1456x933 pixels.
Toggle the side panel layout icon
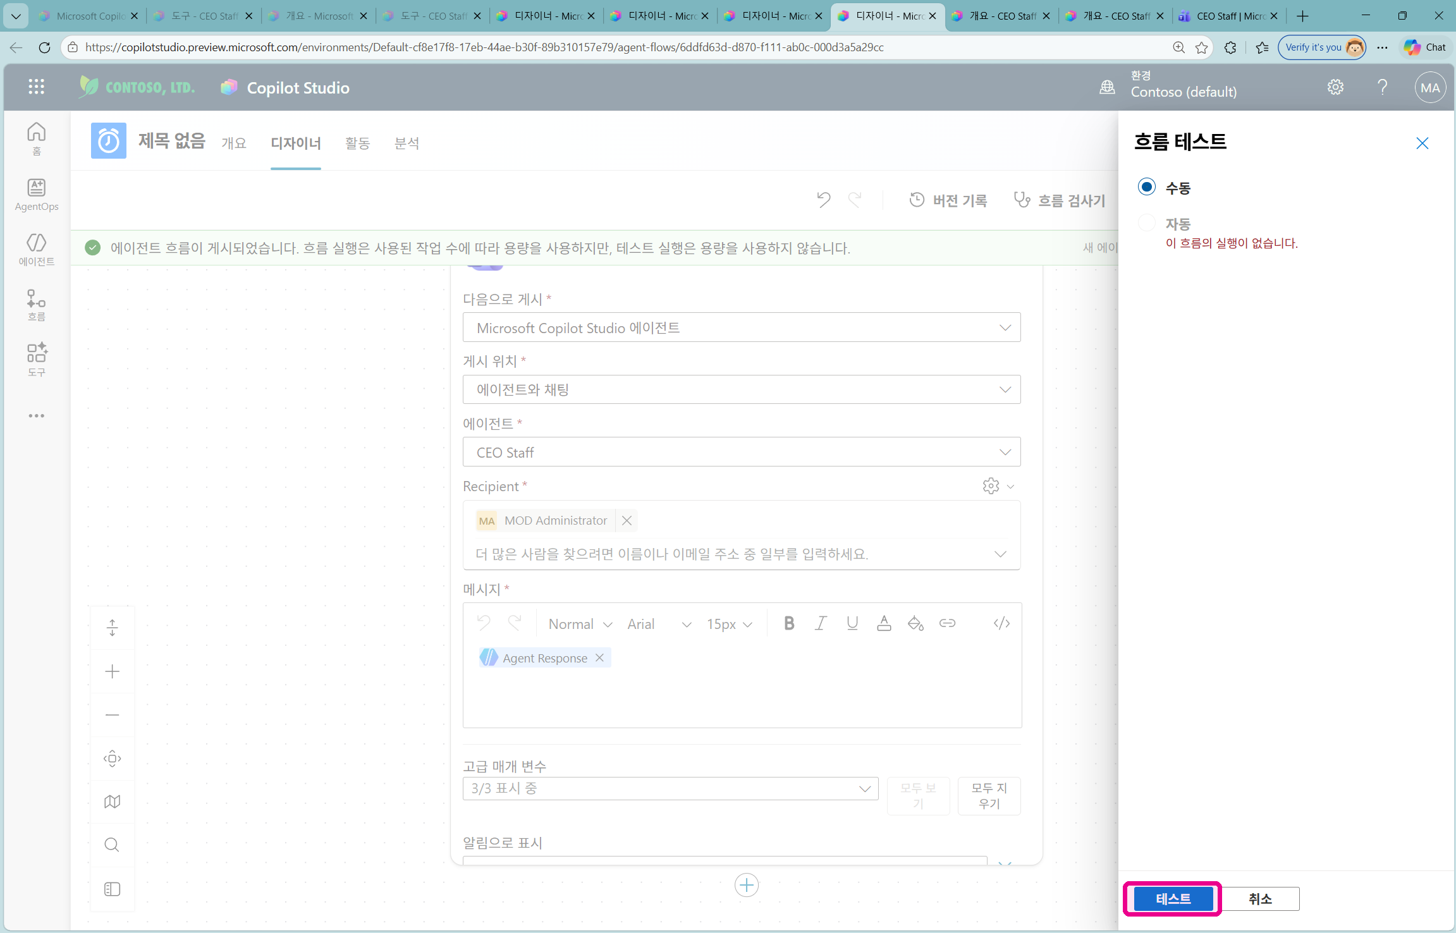point(112,889)
